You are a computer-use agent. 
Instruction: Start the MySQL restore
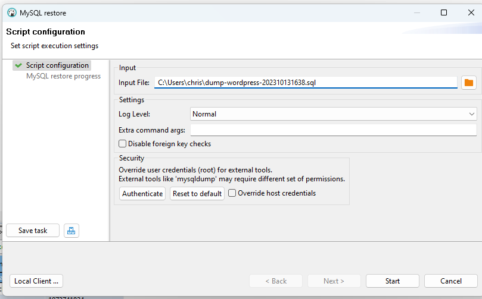pyautogui.click(x=393, y=281)
